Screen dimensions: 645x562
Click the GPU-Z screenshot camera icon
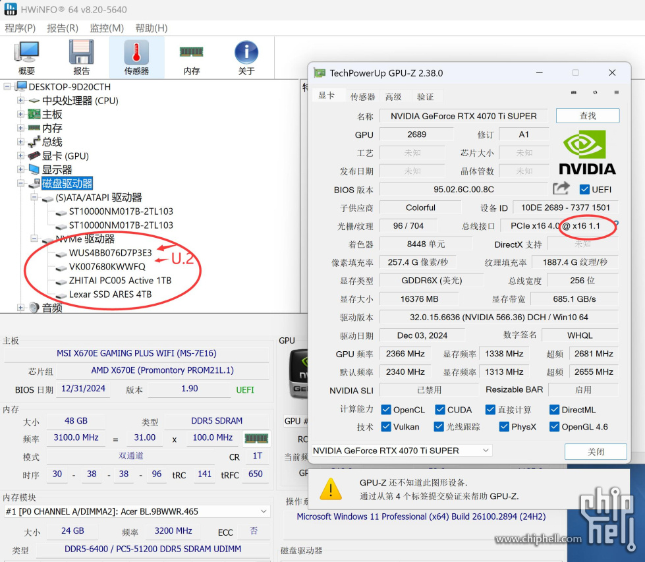574,93
